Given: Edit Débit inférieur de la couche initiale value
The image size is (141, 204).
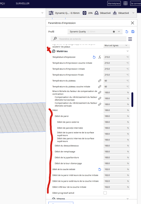Looking at the screenshot, I should 117,187.
